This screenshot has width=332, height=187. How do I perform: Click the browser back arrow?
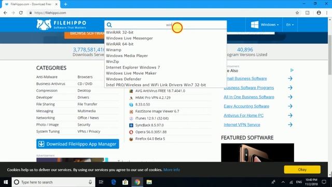coord(5,12)
